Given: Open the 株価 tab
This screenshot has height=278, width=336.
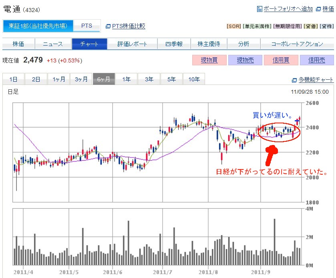Looking at the screenshot, I should 18,44.
